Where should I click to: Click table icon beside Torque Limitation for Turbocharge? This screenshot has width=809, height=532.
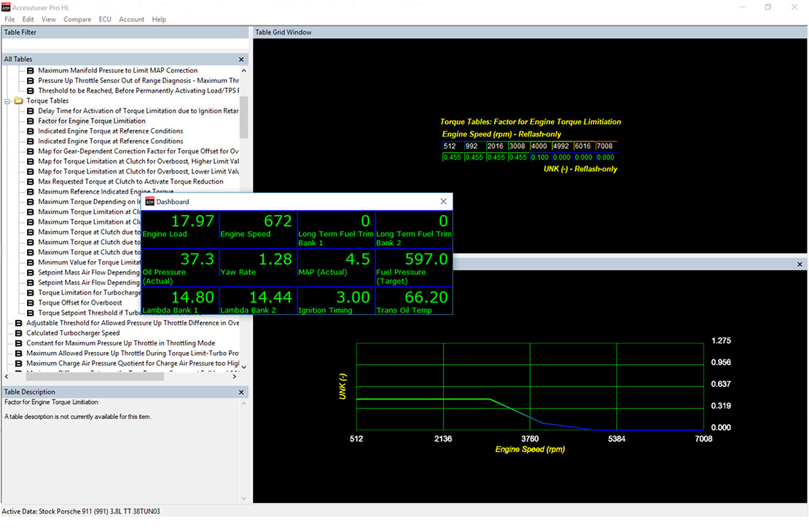(x=31, y=293)
